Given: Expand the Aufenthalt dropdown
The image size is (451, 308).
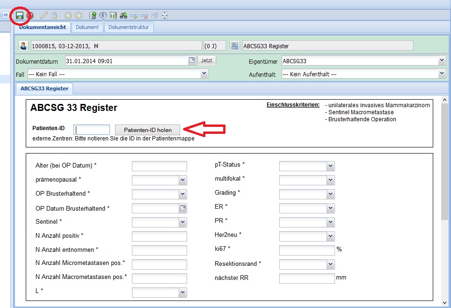Looking at the screenshot, I should pos(442,74).
